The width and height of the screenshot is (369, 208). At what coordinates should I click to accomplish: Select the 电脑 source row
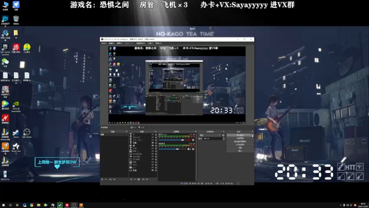(x=143, y=170)
